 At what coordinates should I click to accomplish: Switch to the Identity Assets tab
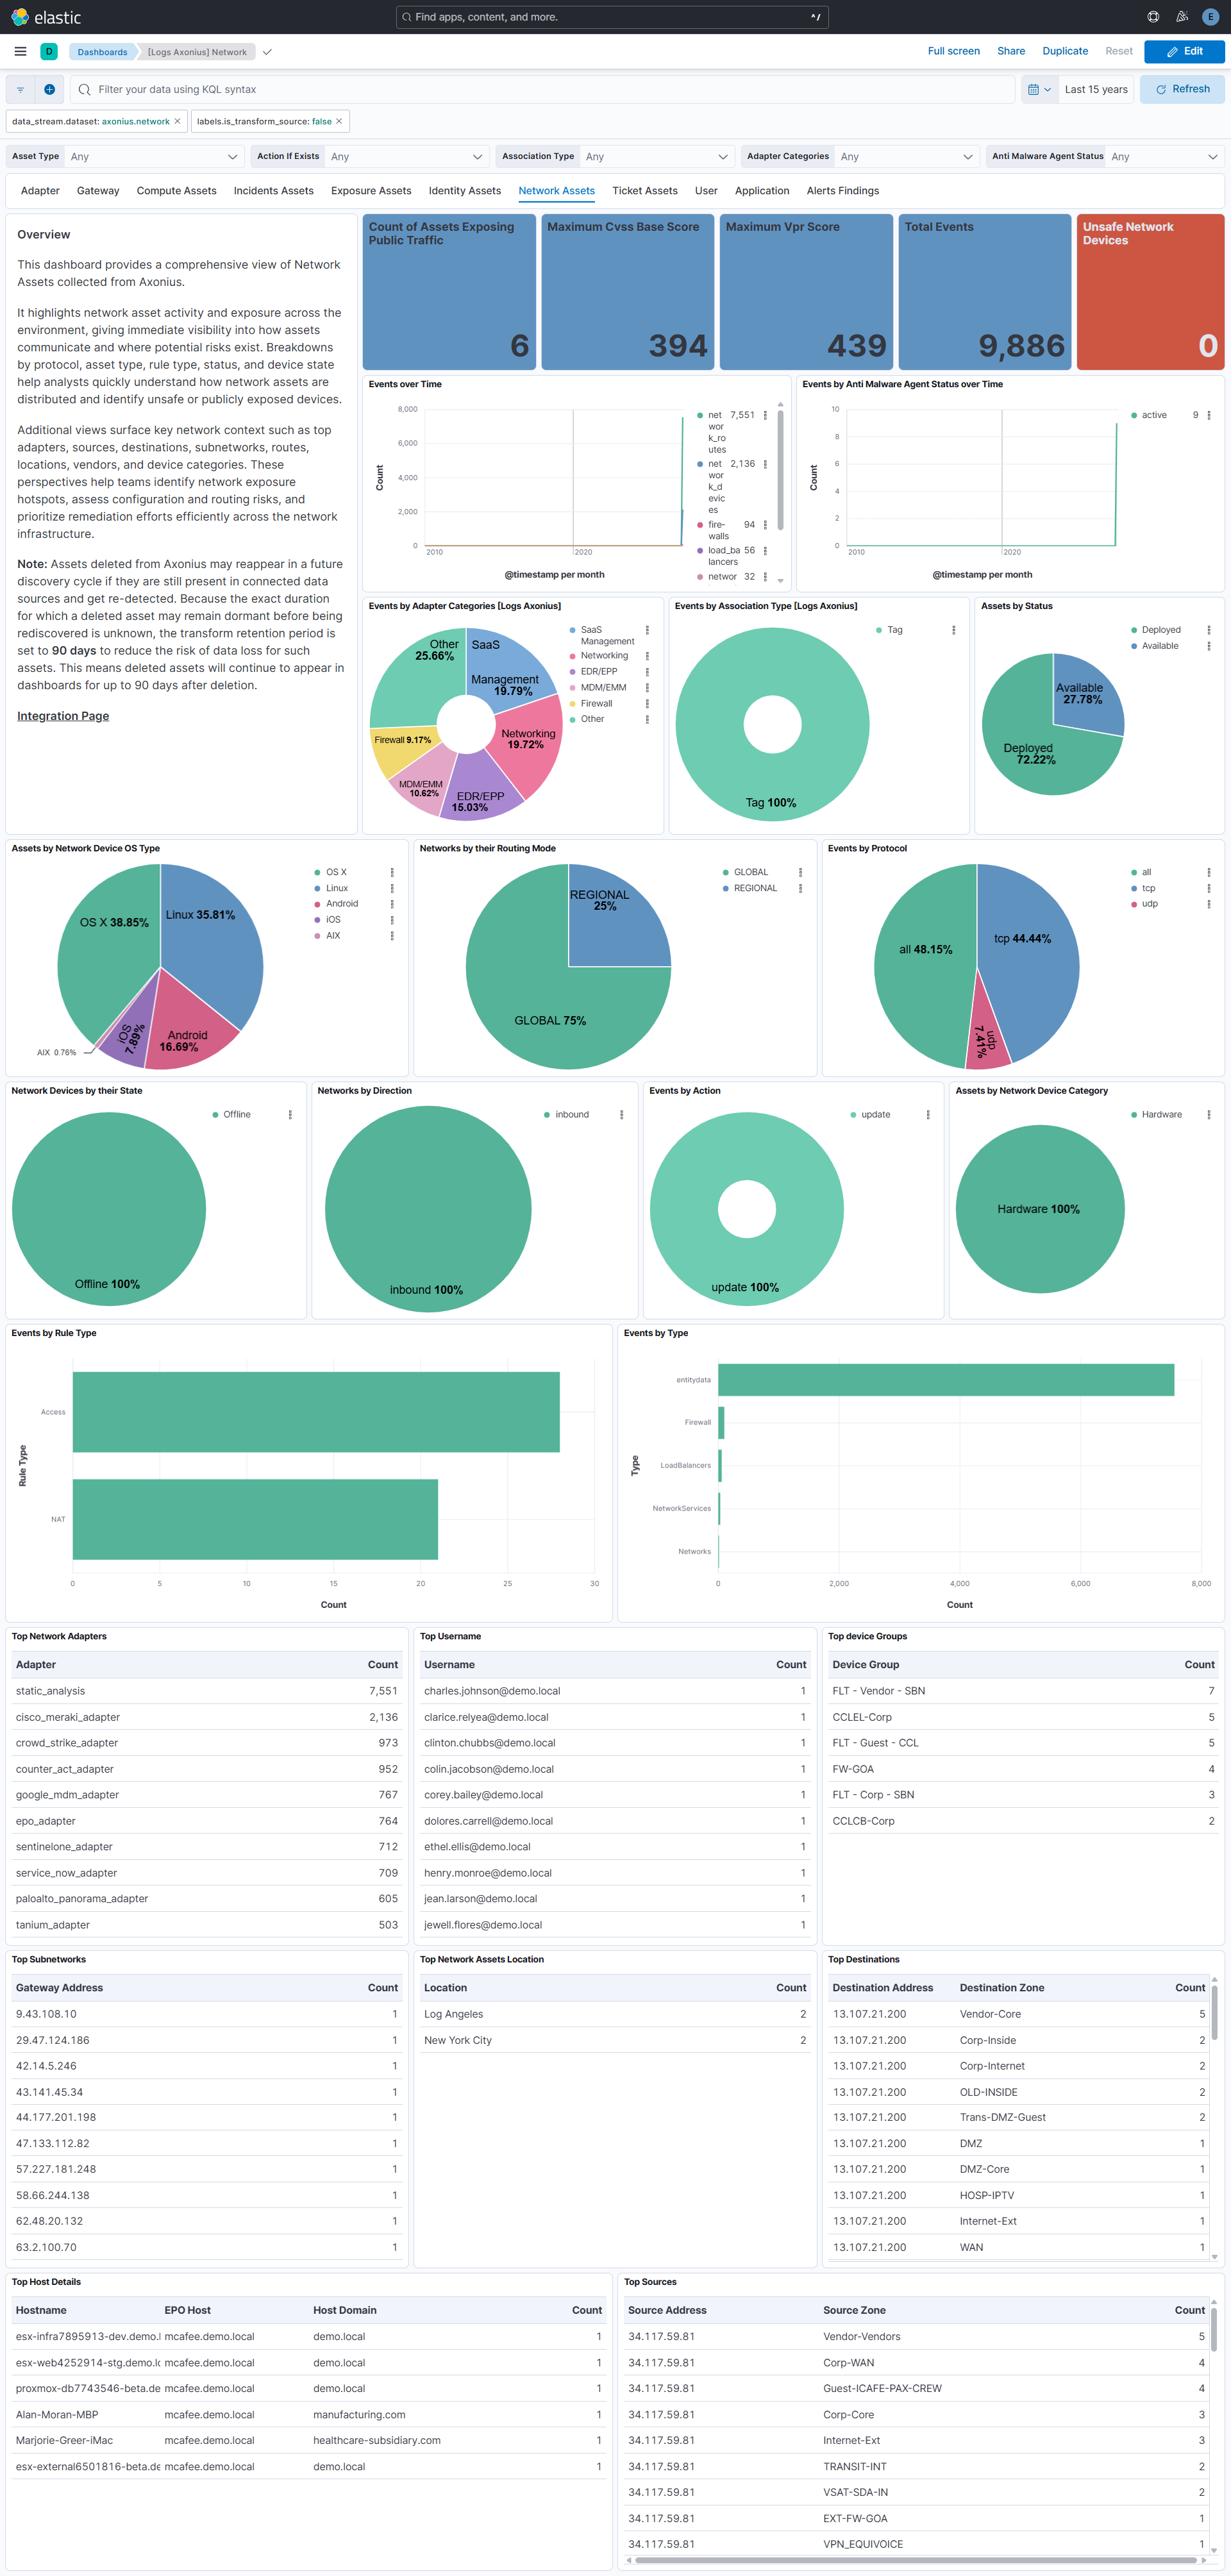coord(465,191)
